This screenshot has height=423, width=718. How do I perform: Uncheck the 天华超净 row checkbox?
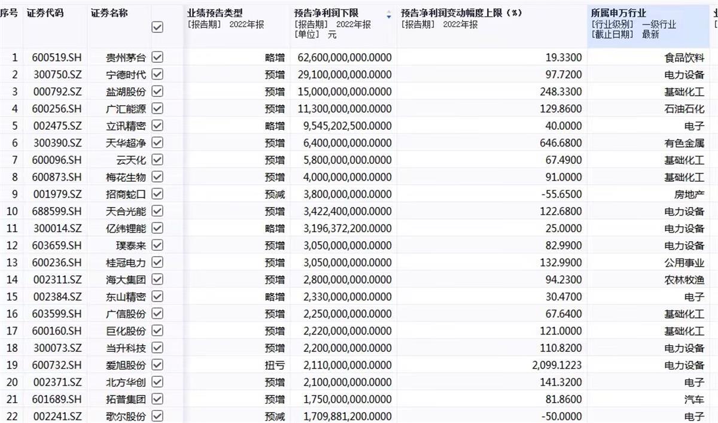(158, 143)
